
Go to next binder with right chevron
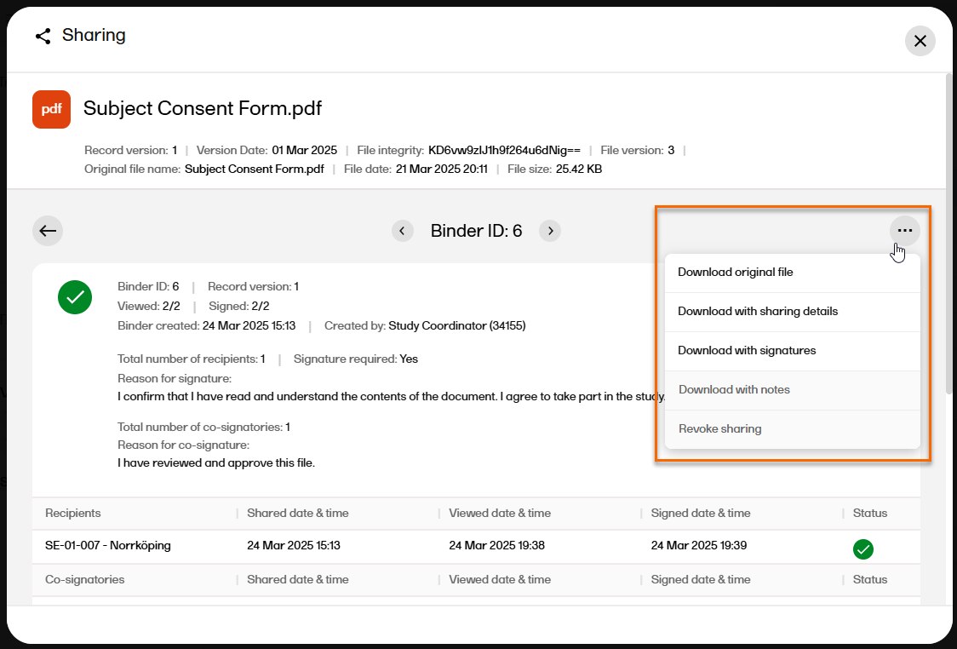550,231
